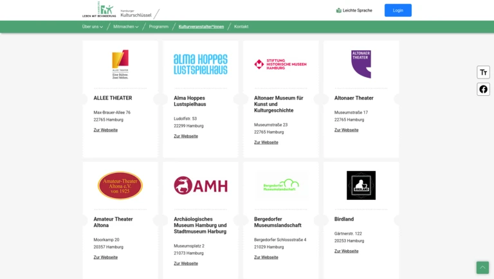Click the Alma Hoppes Lustspielhaus heading
The height and width of the screenshot is (279, 494).
tap(190, 101)
